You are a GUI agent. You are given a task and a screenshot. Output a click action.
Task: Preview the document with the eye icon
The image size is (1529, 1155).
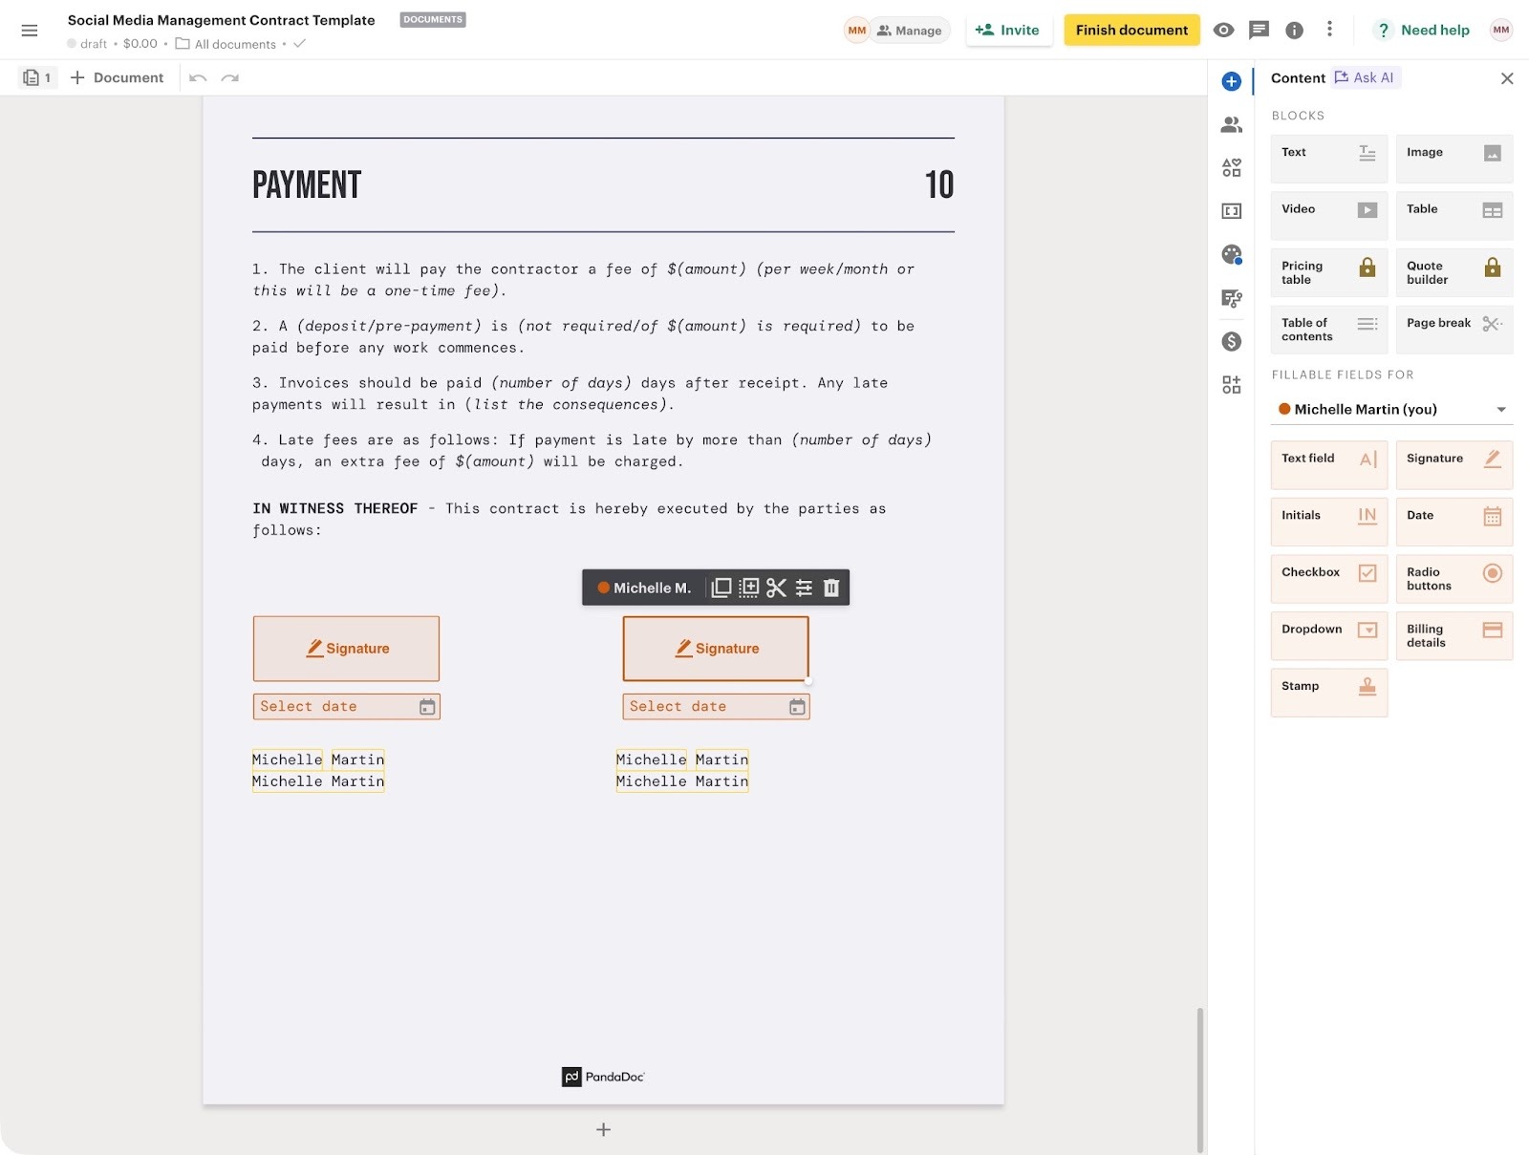(x=1223, y=30)
